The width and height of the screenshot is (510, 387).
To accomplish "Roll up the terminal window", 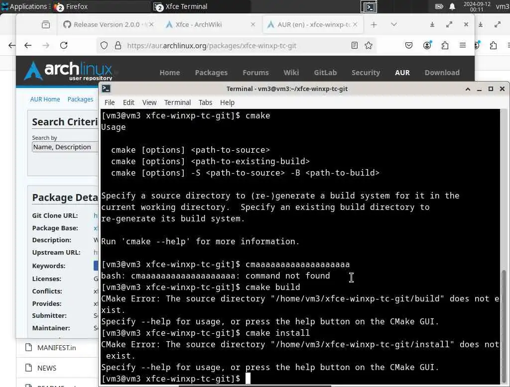I will click(468, 89).
